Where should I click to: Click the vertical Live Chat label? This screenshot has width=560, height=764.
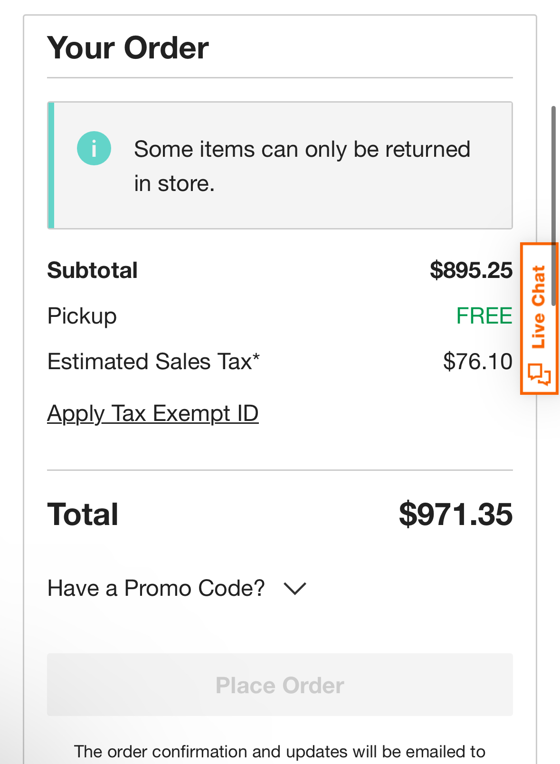point(539,306)
